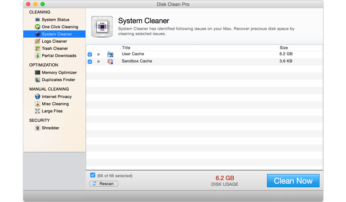
Task: Select the One Click Cleaning icon
Action: 38,27
